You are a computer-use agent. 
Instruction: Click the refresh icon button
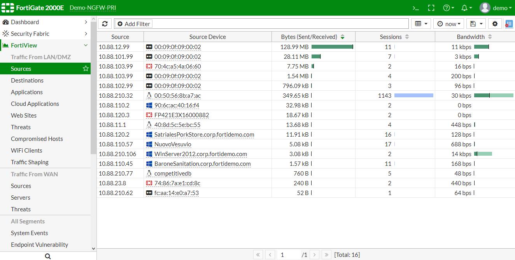pos(105,24)
